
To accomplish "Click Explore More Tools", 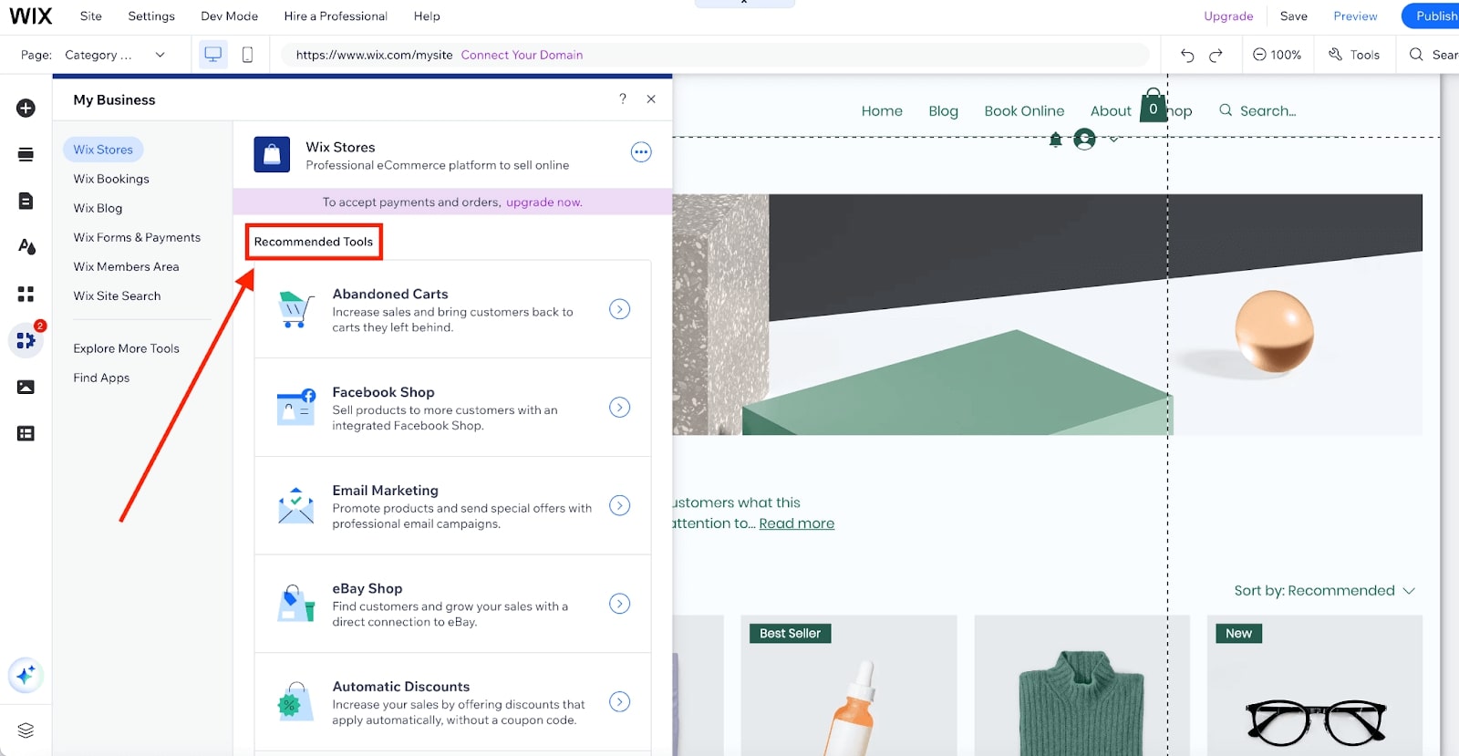I will point(126,348).
